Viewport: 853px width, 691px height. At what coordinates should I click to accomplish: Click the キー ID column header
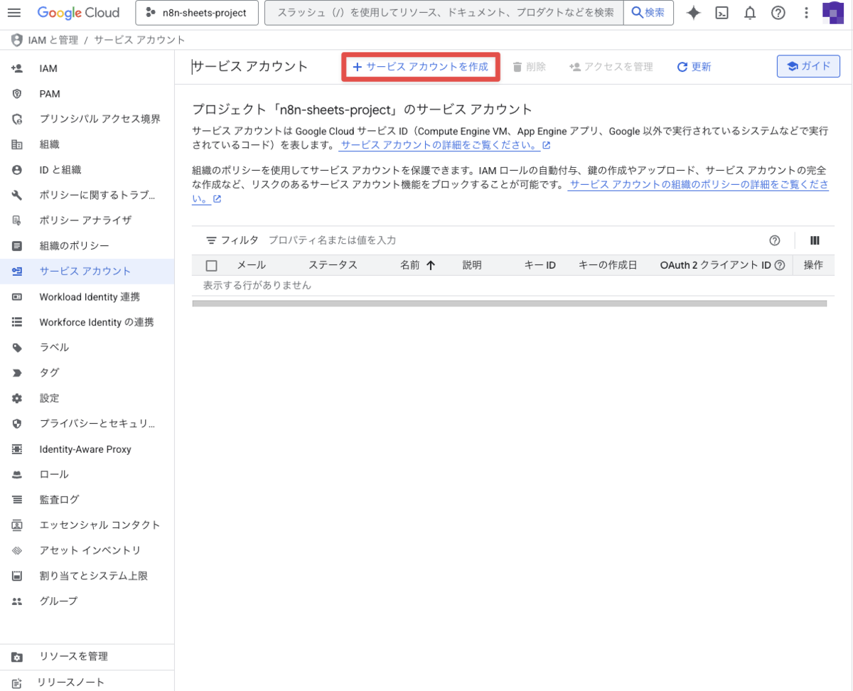click(x=540, y=265)
